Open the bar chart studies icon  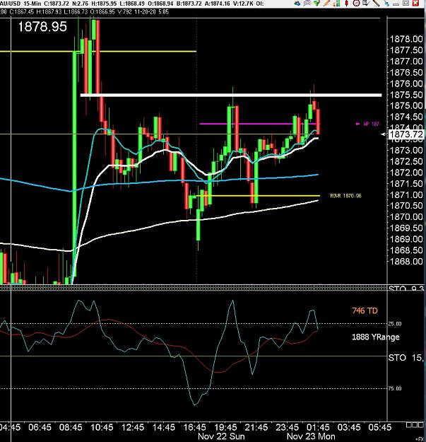pos(336,4)
